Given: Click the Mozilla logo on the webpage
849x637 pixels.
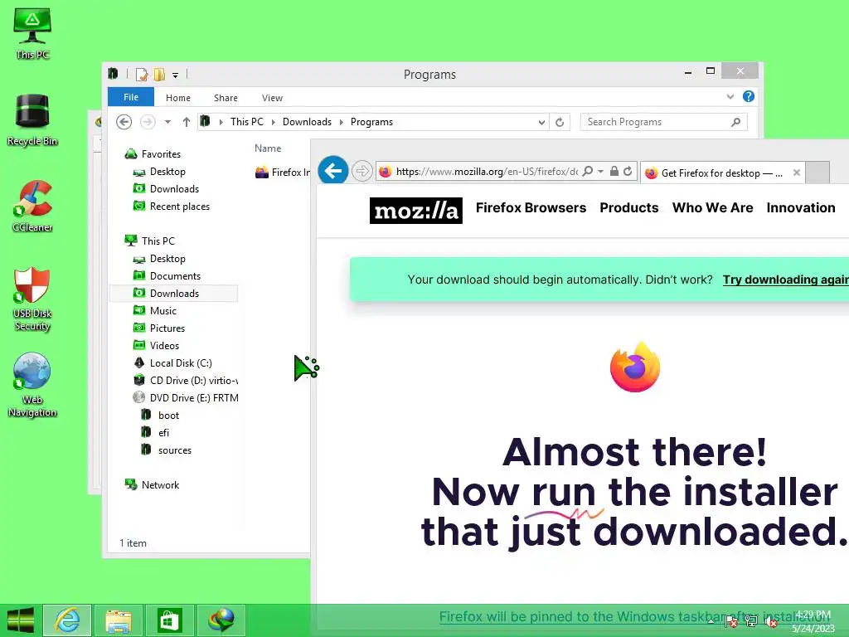Looking at the screenshot, I should (x=416, y=210).
